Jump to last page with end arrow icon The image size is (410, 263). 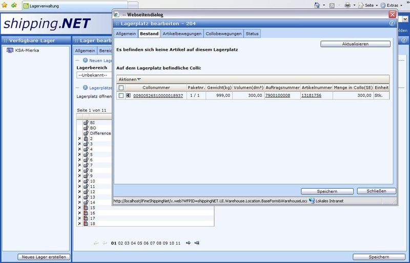pyautogui.click(x=197, y=243)
